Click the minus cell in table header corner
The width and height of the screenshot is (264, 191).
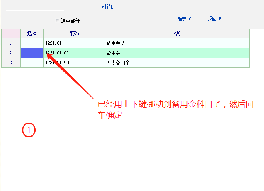11,33
